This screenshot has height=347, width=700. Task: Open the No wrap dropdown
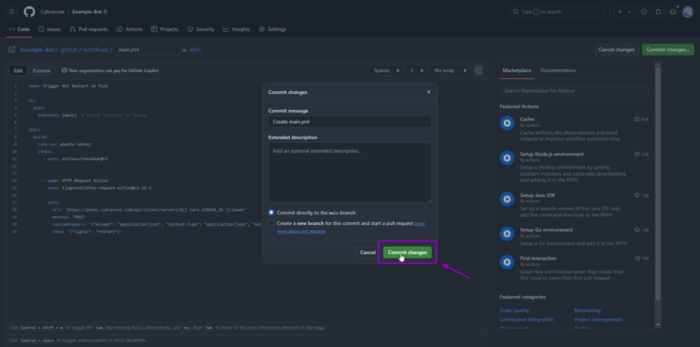[450, 70]
